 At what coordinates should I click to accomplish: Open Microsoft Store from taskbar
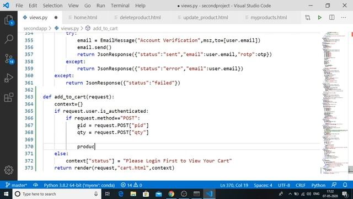146,194
